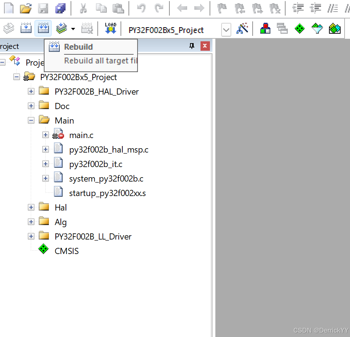Click the Select Software Packs icon
Screen dimensions: 350x337
(x=317, y=28)
